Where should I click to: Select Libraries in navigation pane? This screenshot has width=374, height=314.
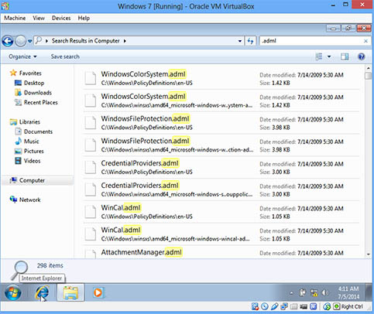(29, 122)
